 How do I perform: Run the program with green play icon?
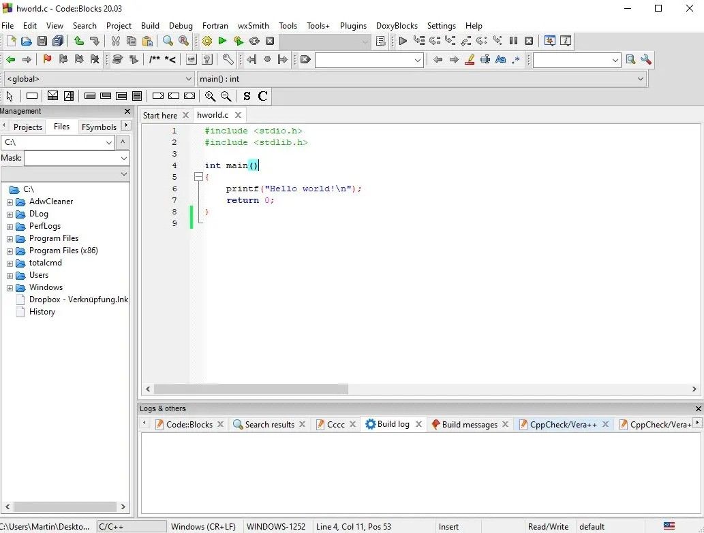(222, 42)
